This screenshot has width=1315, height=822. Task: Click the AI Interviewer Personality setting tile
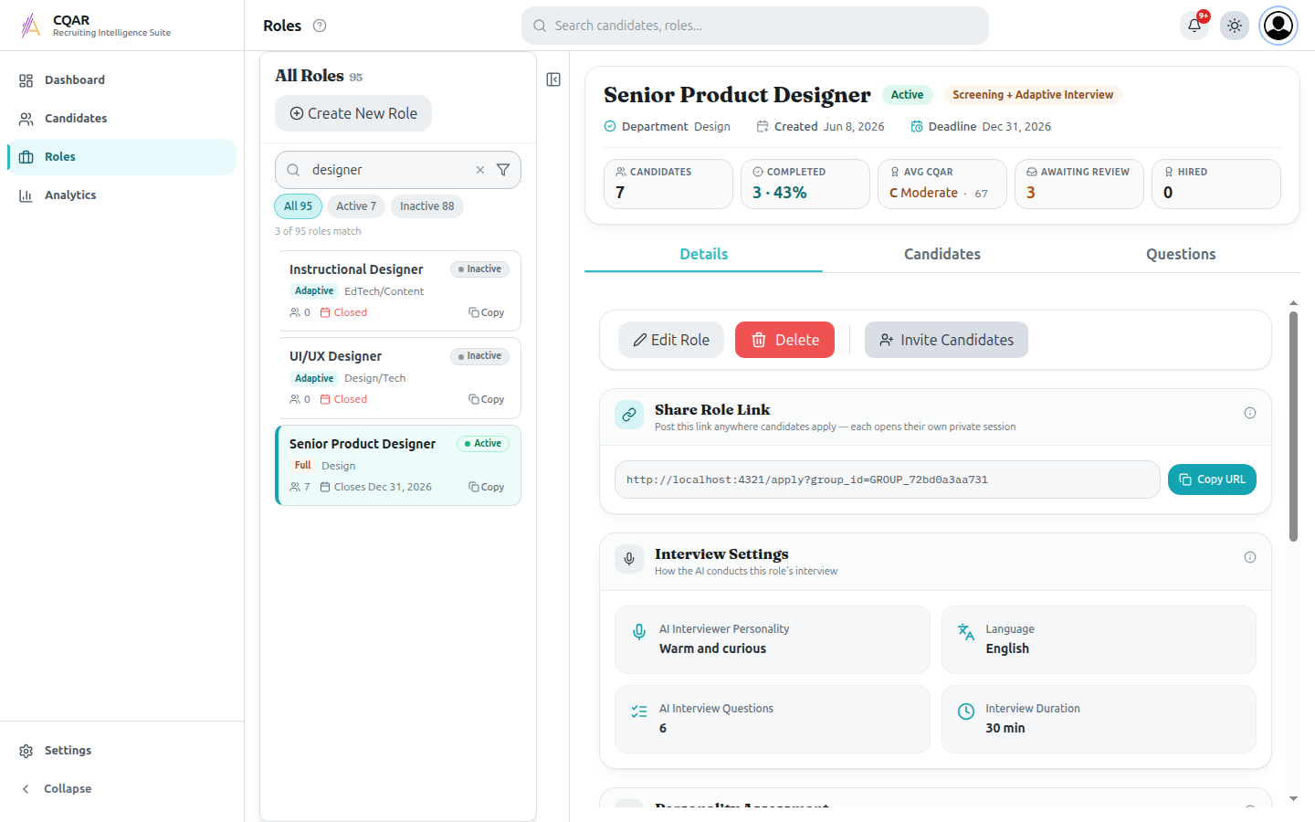pos(773,639)
